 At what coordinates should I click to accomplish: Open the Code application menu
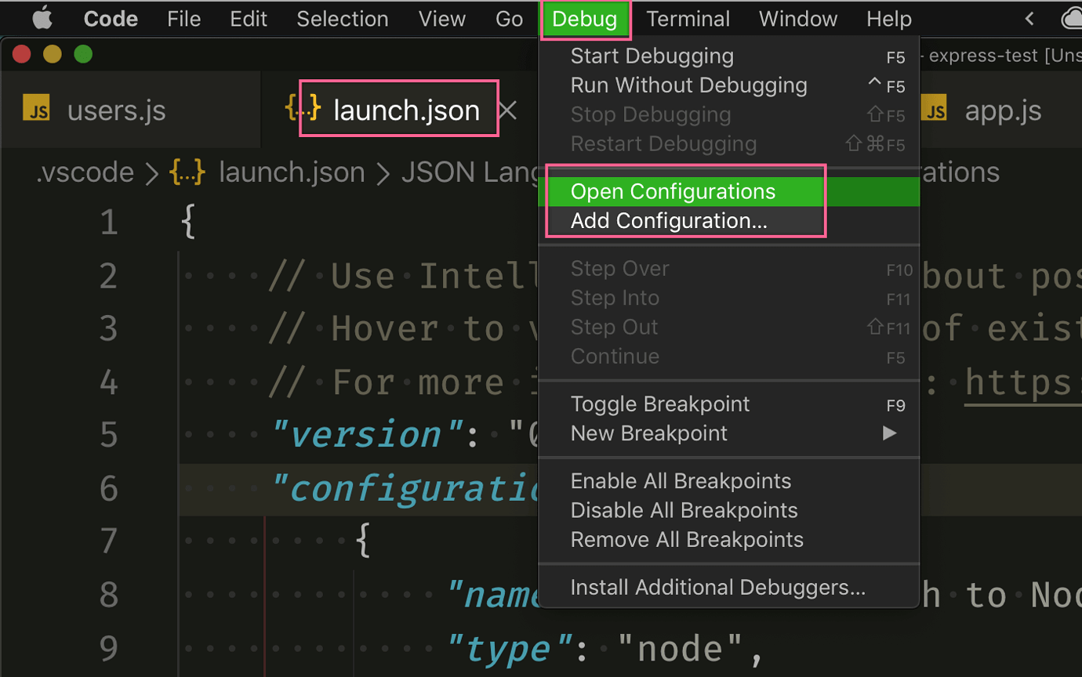pos(111,19)
